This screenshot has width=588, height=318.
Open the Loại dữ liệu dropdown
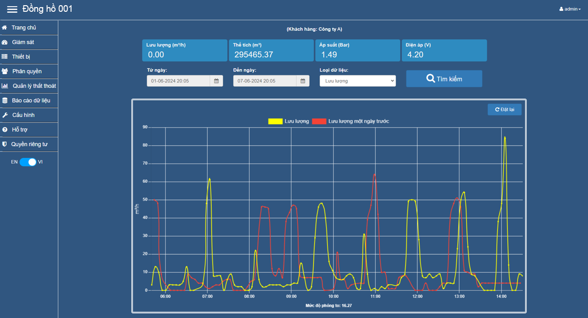coord(358,81)
